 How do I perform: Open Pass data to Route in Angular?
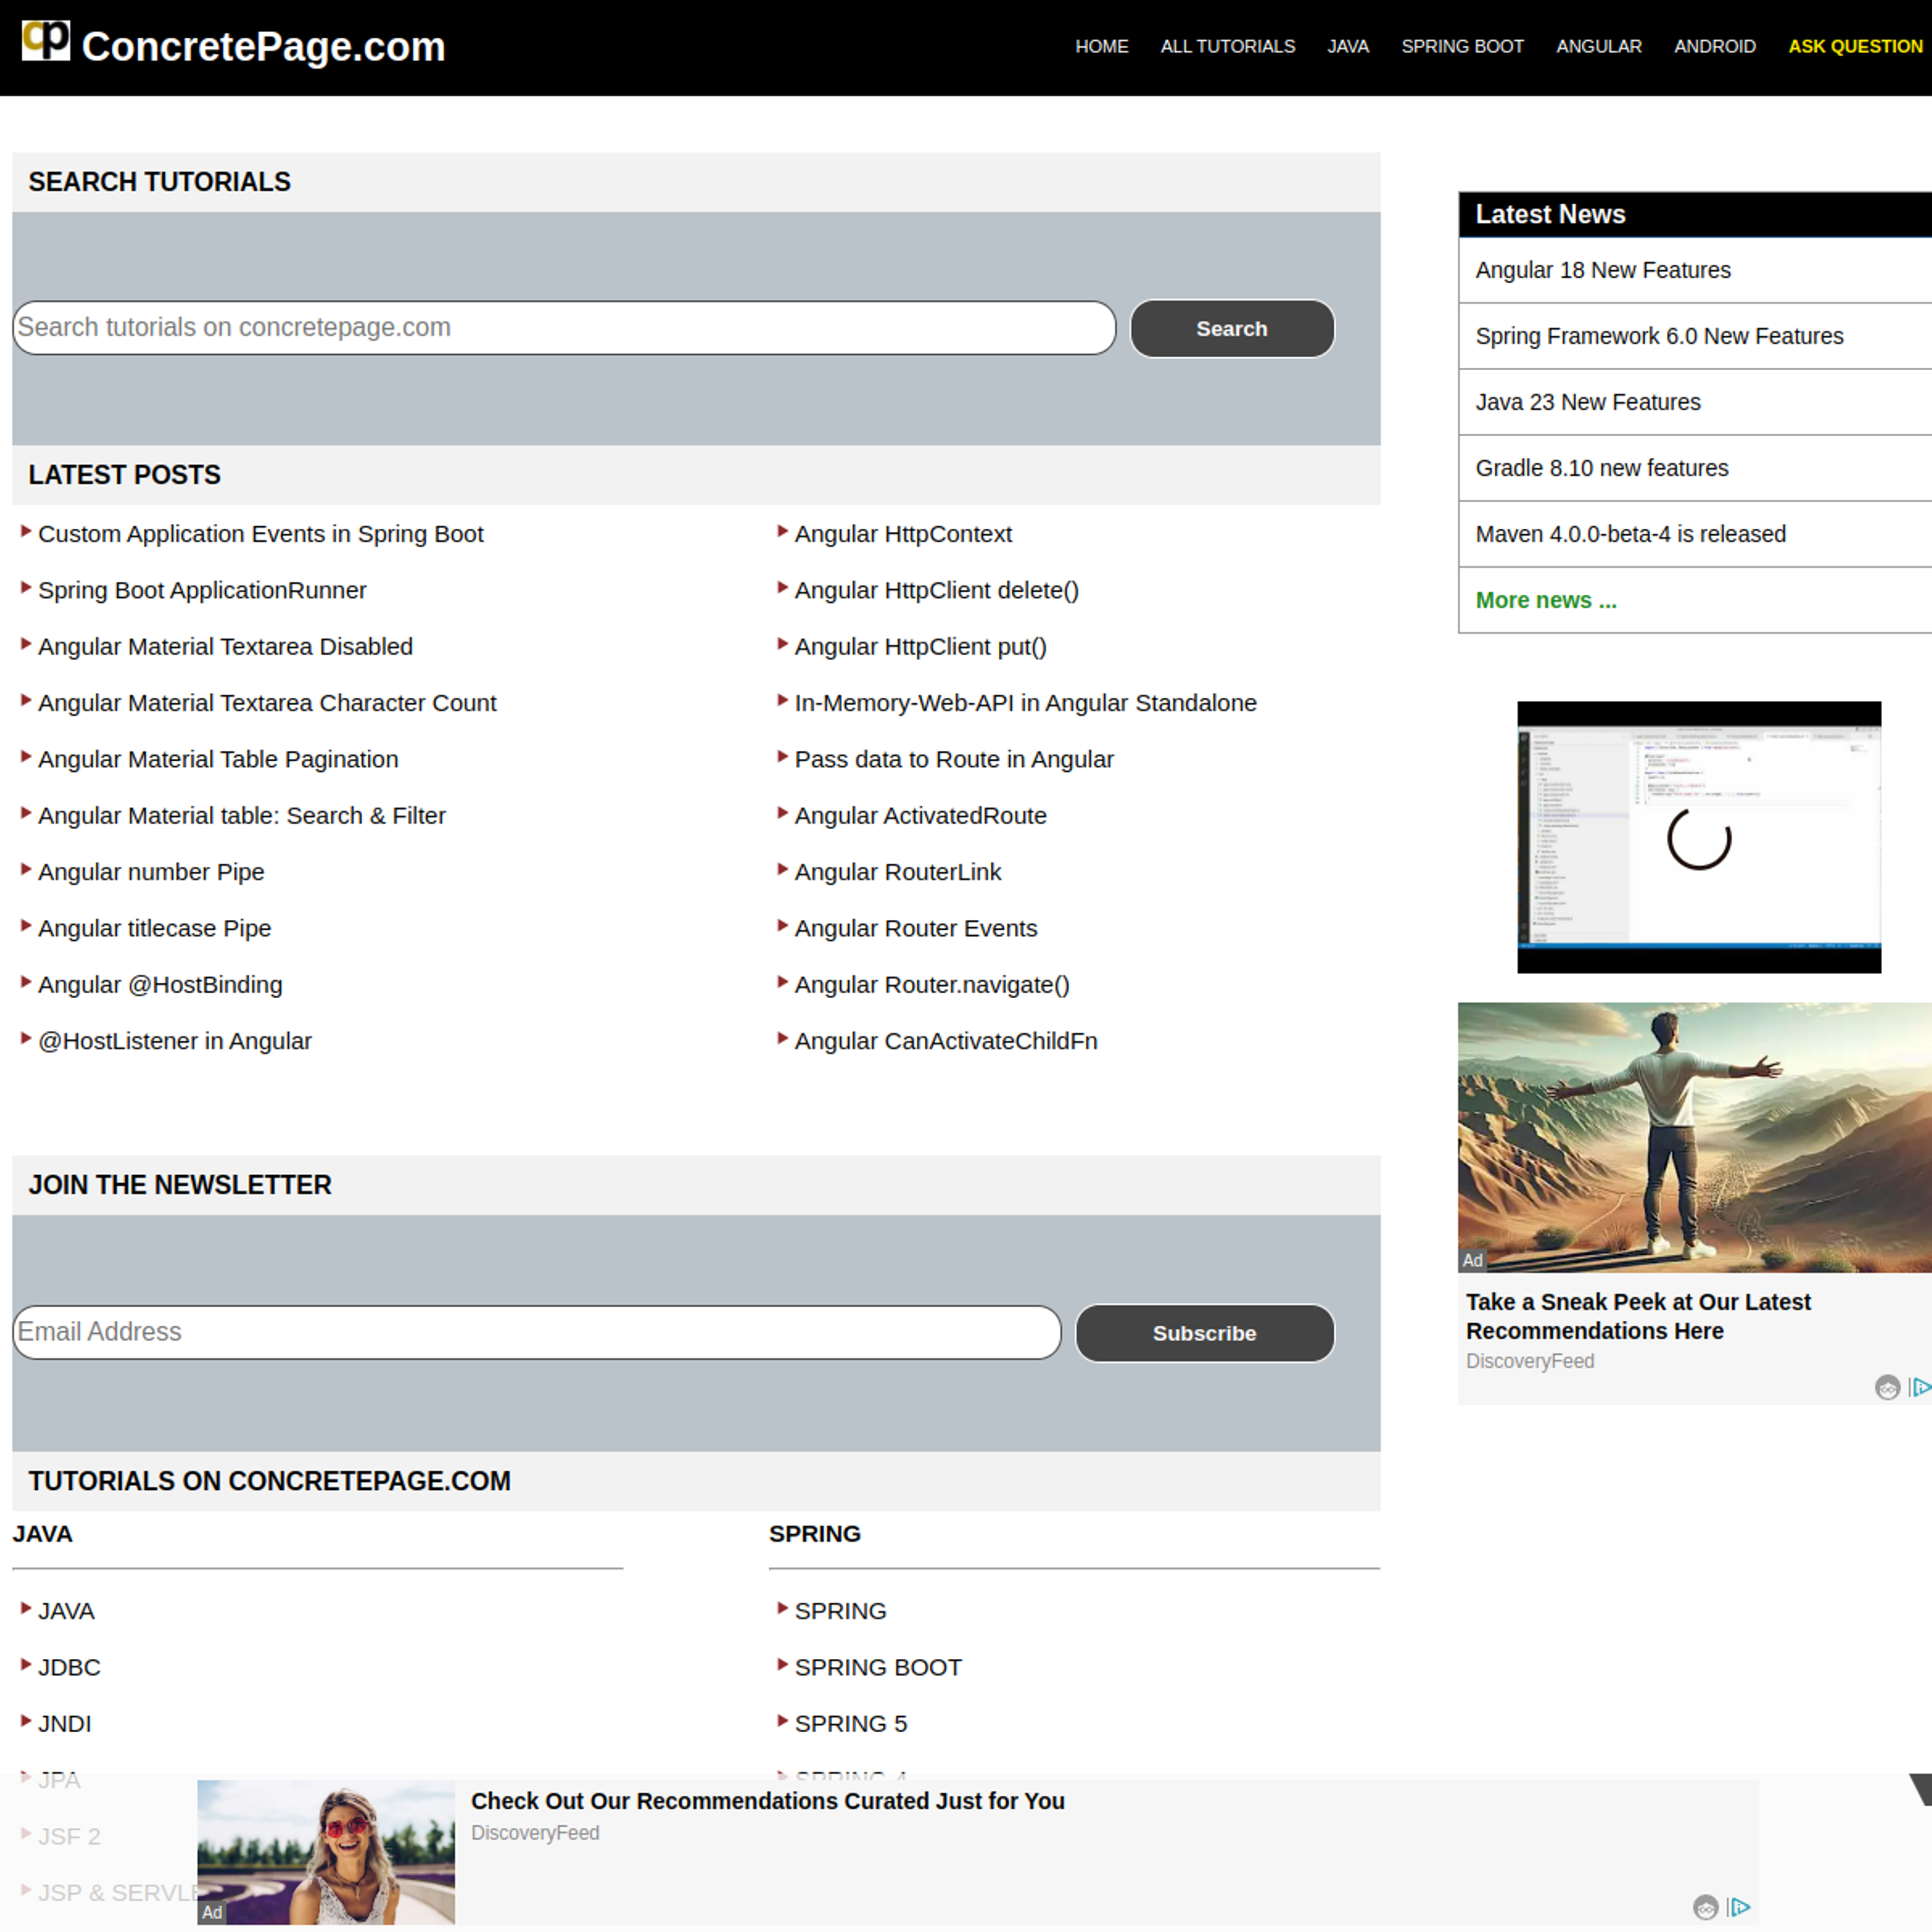click(954, 759)
